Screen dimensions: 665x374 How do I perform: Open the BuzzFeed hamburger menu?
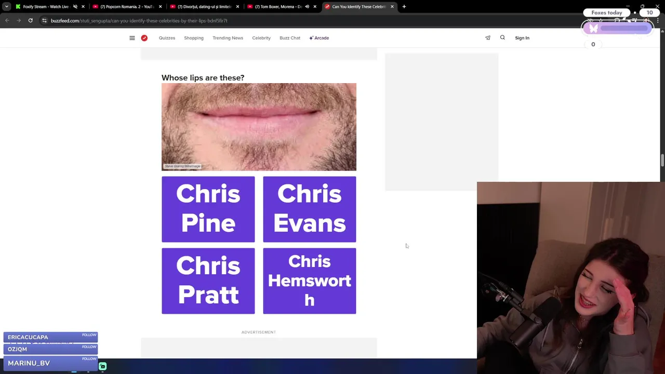[x=132, y=38]
